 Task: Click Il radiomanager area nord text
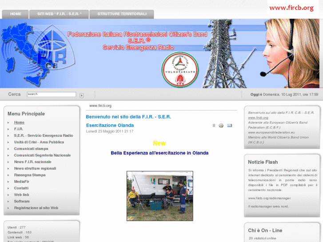pos(268,206)
